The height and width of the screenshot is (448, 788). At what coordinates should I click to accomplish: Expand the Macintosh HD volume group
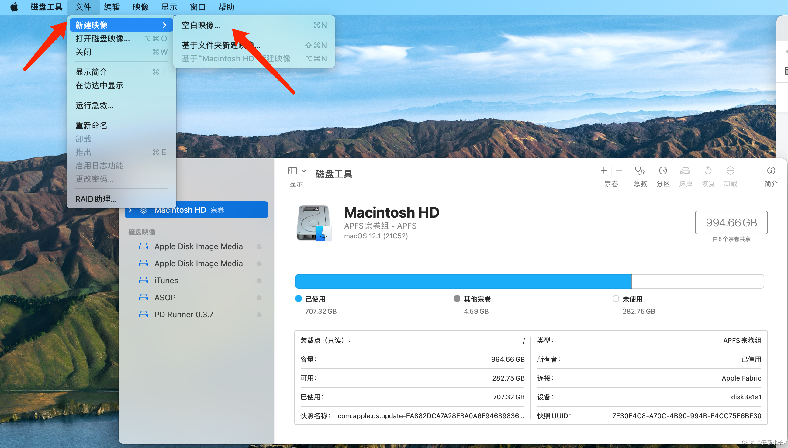click(x=130, y=210)
